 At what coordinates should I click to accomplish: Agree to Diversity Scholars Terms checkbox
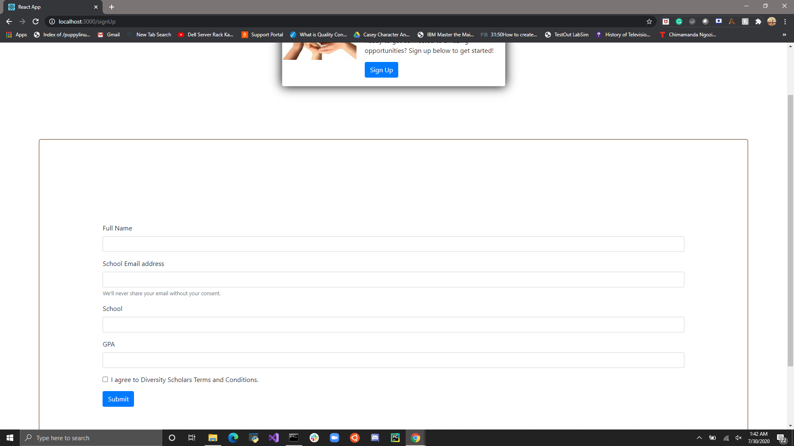tap(105, 380)
